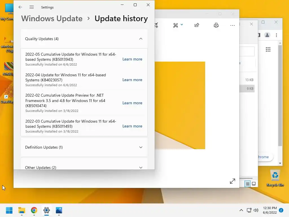The width and height of the screenshot is (289, 217).
Task: Open the Chrome profile avatar icon
Action: click(x=267, y=35)
